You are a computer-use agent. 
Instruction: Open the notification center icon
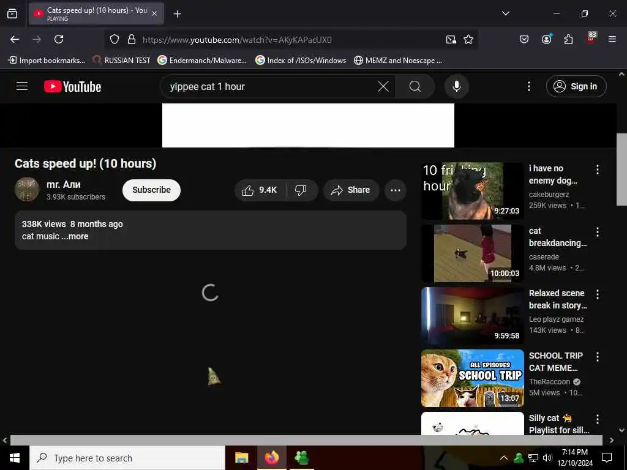pyautogui.click(x=607, y=458)
